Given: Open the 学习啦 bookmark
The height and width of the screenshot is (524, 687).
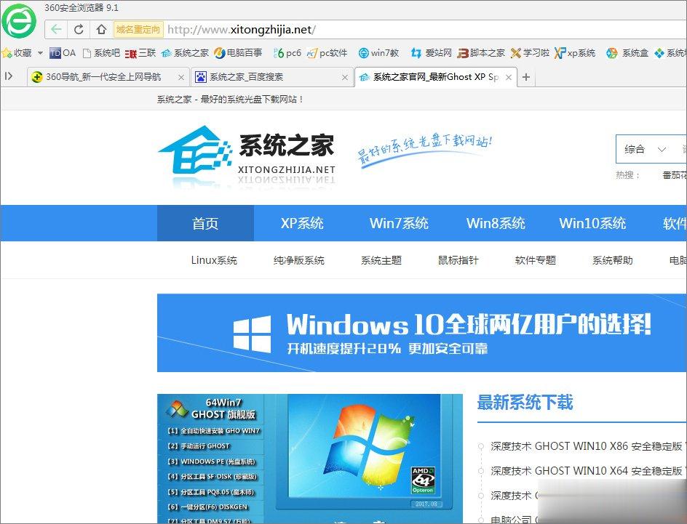Looking at the screenshot, I should [530, 53].
